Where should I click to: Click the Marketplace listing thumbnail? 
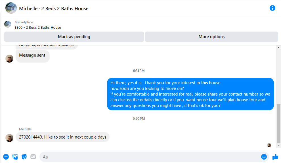coord(8,24)
